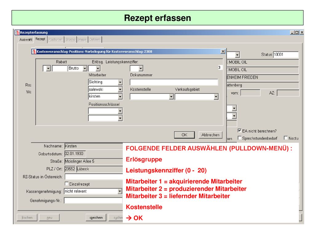Image resolution: width=315 pixels, height=236 pixels.
Task: Maximize the Rezepterfassung window
Action: coord(297,32)
